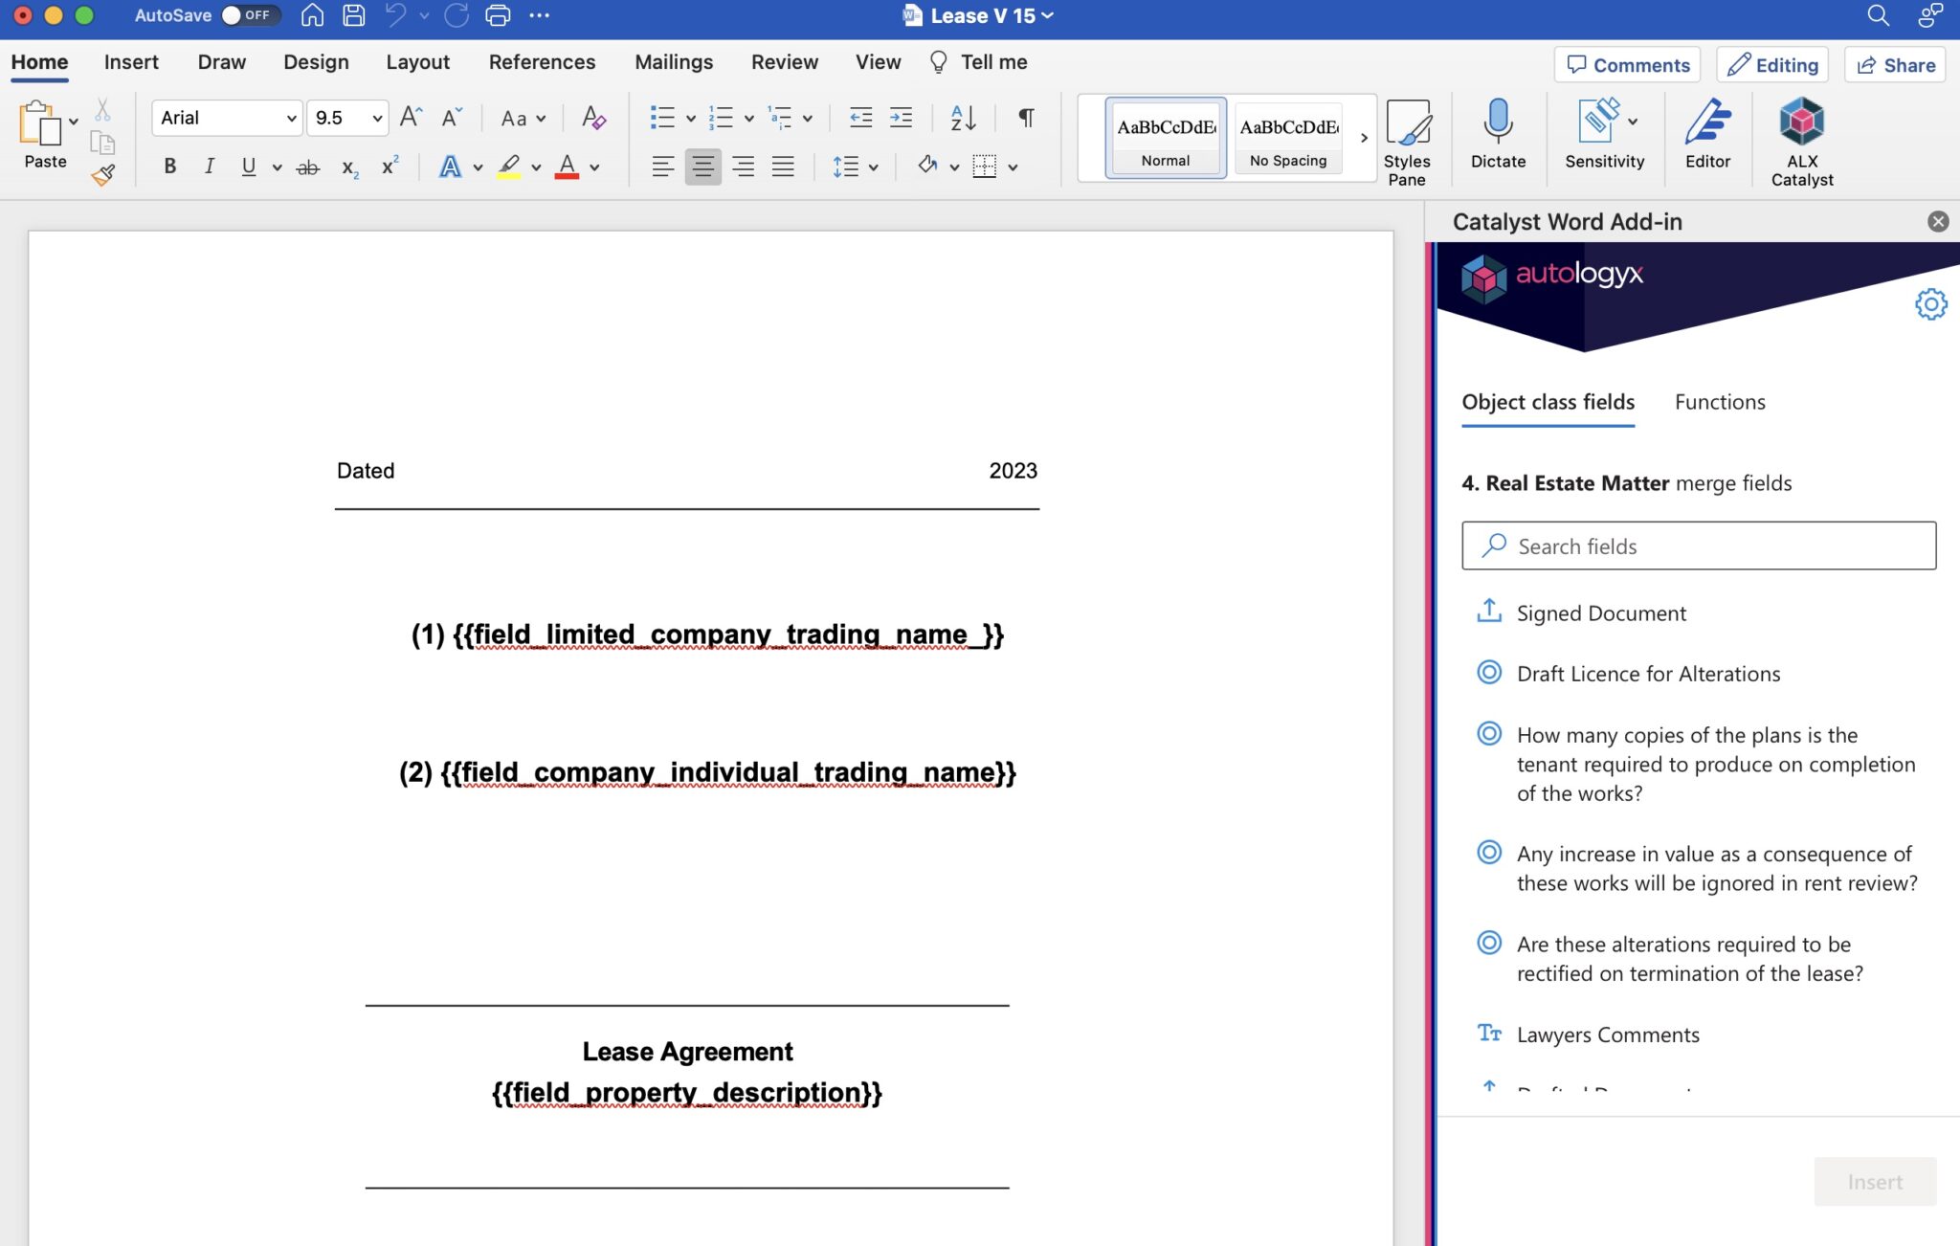The width and height of the screenshot is (1960, 1246).
Task: Open the font size dropdown
Action: [x=377, y=119]
